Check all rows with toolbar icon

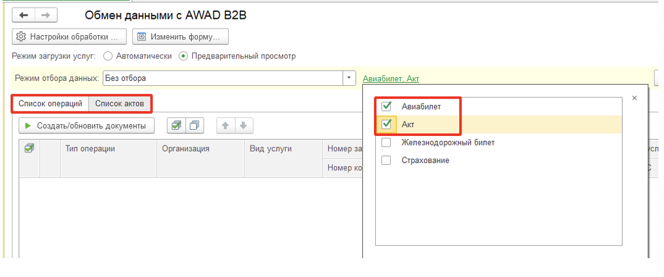[x=176, y=126]
